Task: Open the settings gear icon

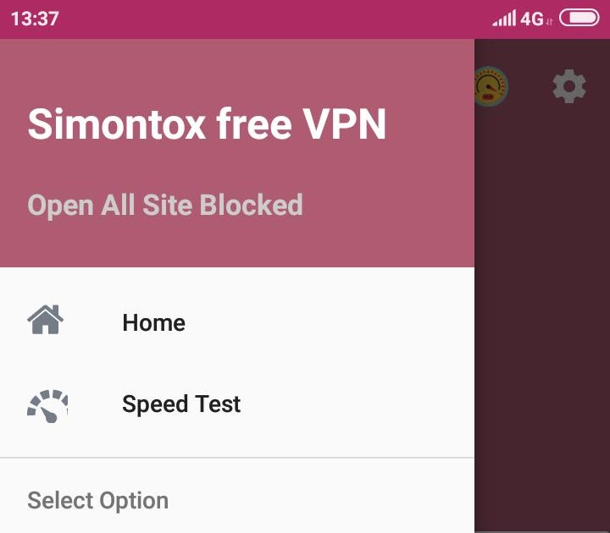Action: tap(568, 85)
